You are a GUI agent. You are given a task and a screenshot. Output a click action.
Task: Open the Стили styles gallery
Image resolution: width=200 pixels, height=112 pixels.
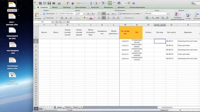pyautogui.click(x=188, y=16)
